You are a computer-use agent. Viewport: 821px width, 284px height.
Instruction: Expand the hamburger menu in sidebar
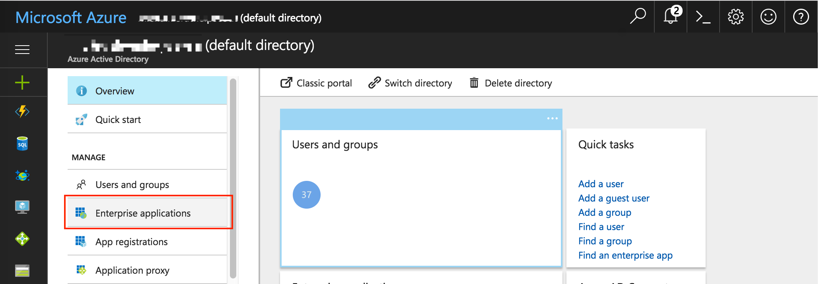tap(22, 50)
